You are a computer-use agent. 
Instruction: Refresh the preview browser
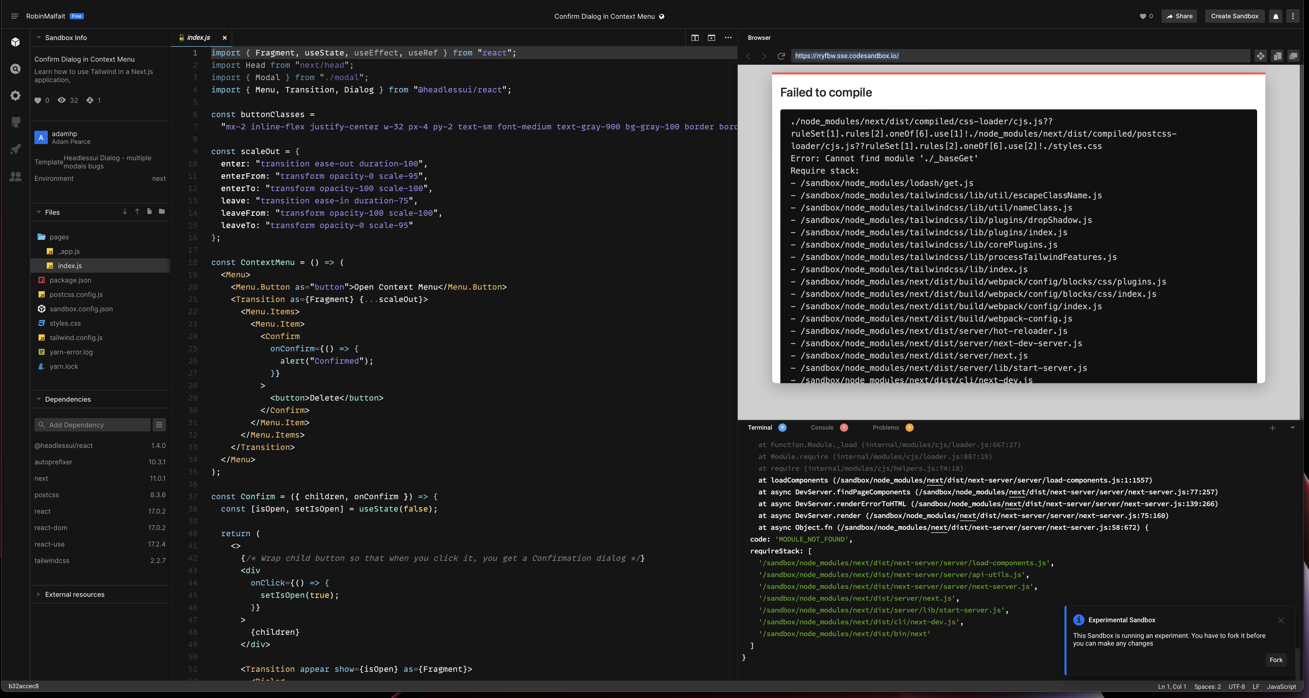(x=781, y=56)
